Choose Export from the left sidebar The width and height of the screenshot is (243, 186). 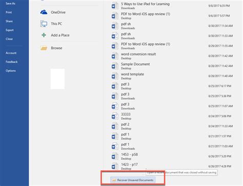(x=10, y=30)
